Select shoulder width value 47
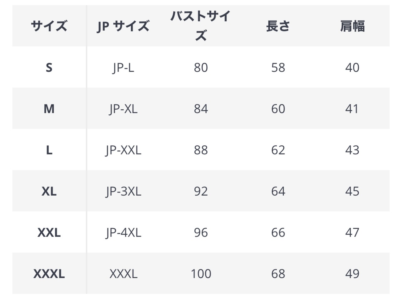 tap(352, 233)
